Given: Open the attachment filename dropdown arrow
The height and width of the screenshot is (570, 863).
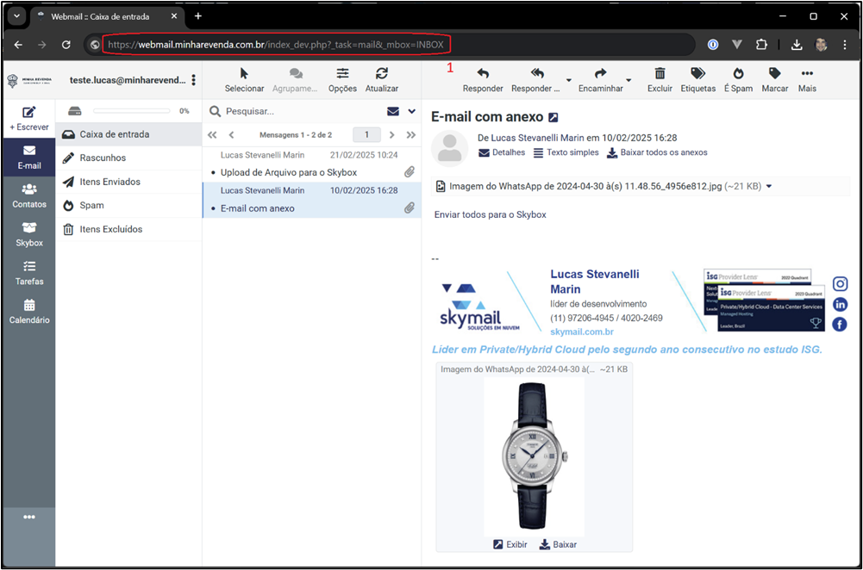Looking at the screenshot, I should [x=769, y=186].
